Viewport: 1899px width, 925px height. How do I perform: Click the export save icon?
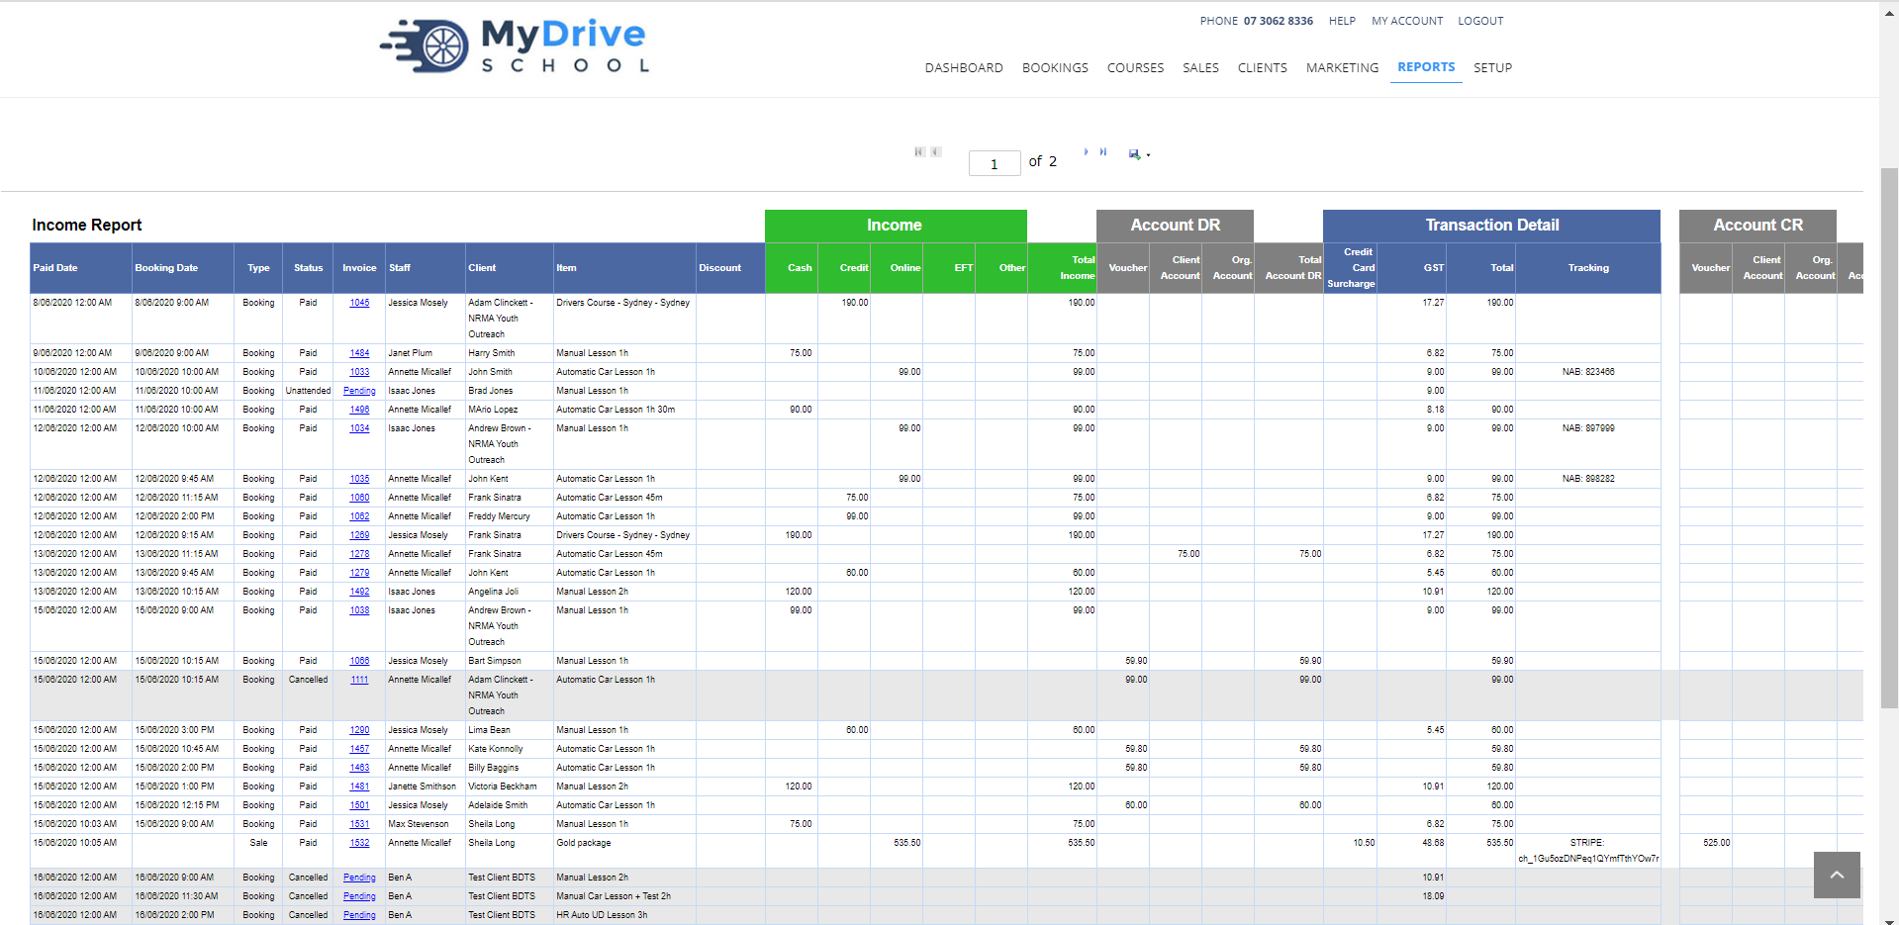coord(1134,154)
